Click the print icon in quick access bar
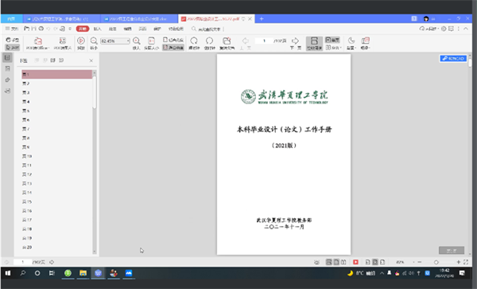The height and width of the screenshot is (289, 477). coord(41,29)
